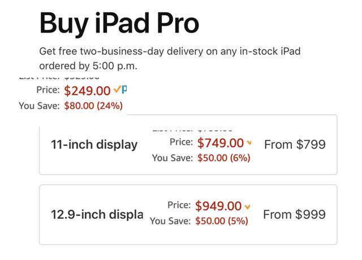Select the 11-inch display option
The height and width of the screenshot is (260, 362).
[188, 144]
